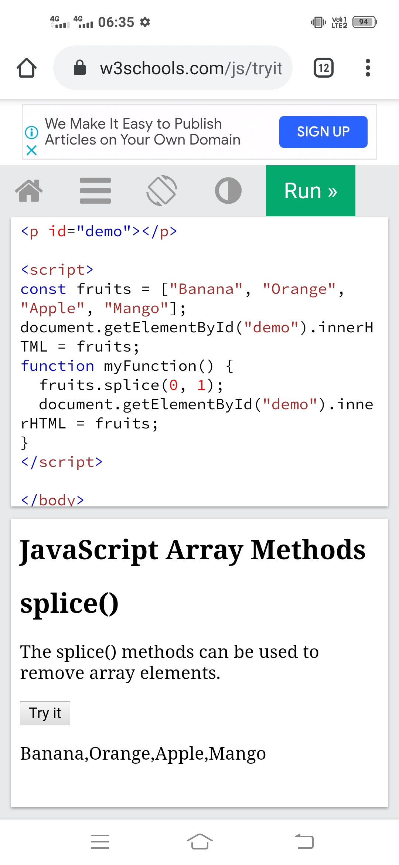Close the advertisement banner
The image size is (399, 865).
pos(32,150)
